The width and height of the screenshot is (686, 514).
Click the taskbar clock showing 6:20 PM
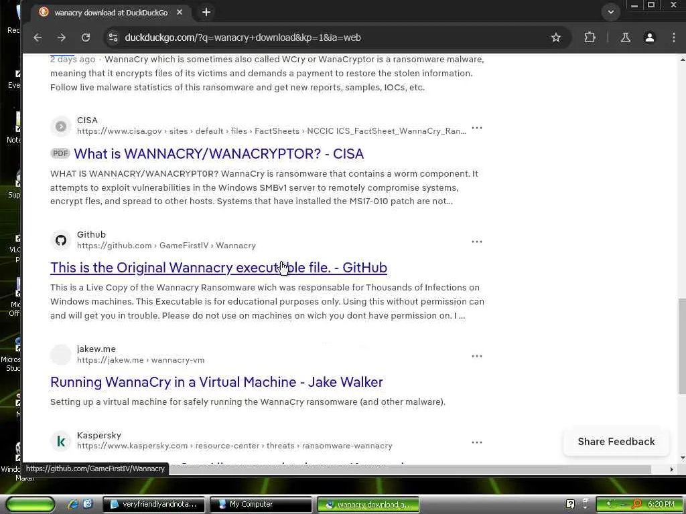point(661,504)
